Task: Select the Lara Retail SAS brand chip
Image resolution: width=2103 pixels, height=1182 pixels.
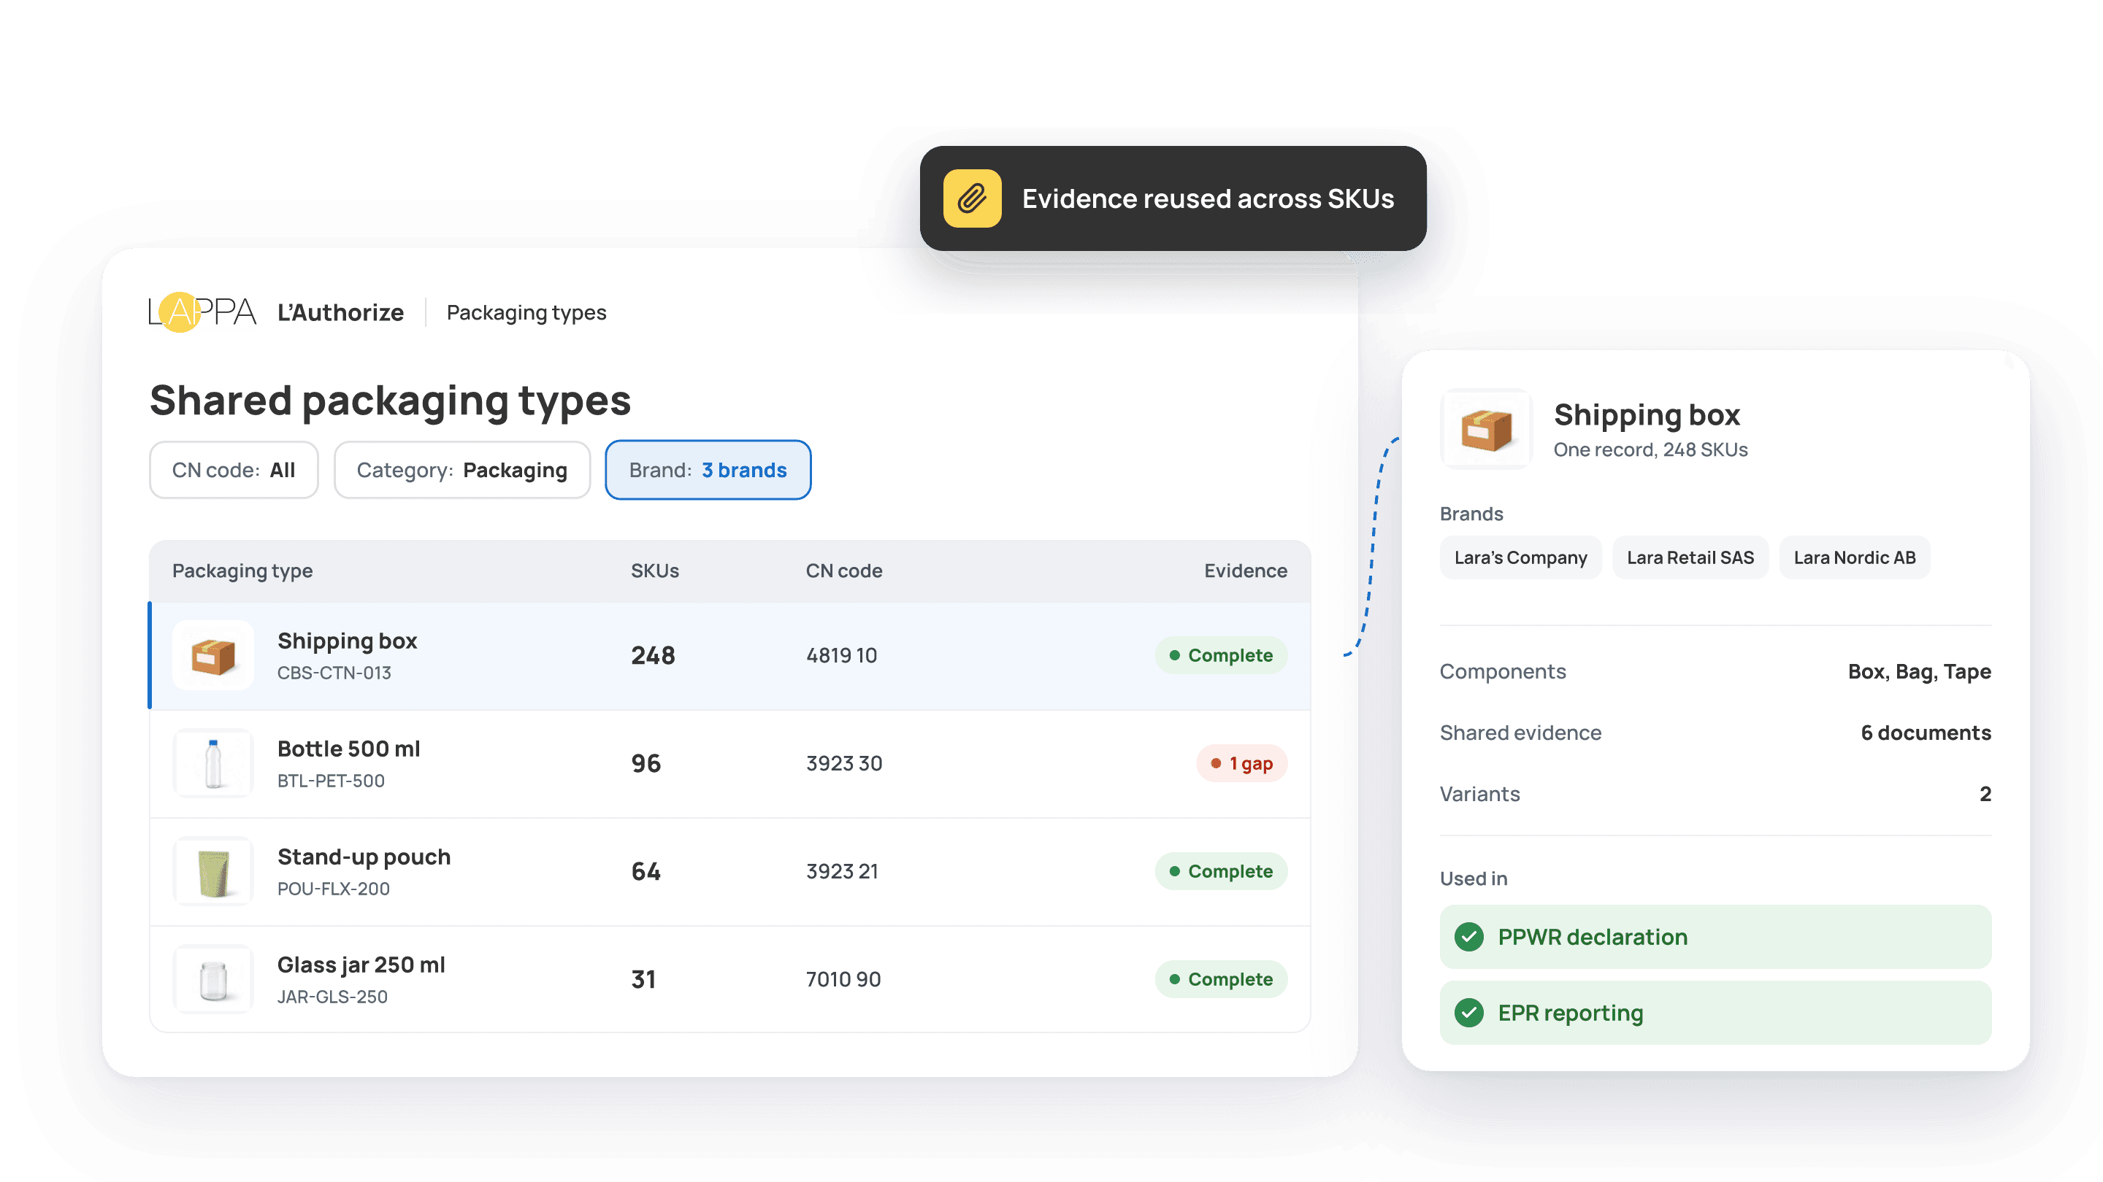Action: point(1690,557)
